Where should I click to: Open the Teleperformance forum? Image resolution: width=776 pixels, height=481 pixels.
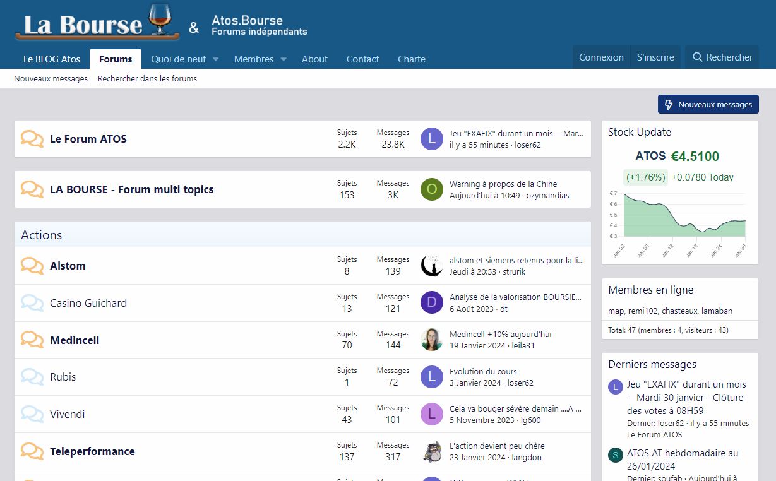click(x=92, y=451)
